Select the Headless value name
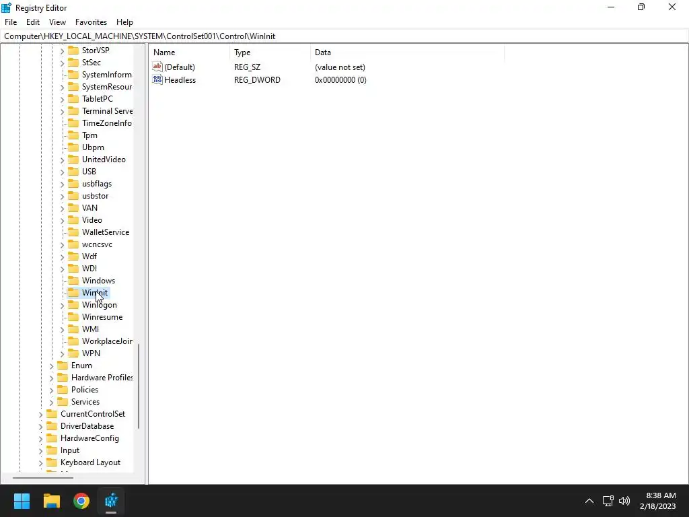 (x=180, y=80)
